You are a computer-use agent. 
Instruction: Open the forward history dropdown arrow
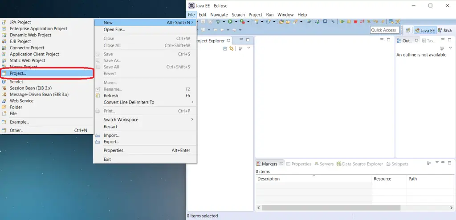click(x=240, y=30)
